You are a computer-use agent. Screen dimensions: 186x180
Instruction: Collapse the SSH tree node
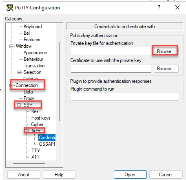[19, 105]
